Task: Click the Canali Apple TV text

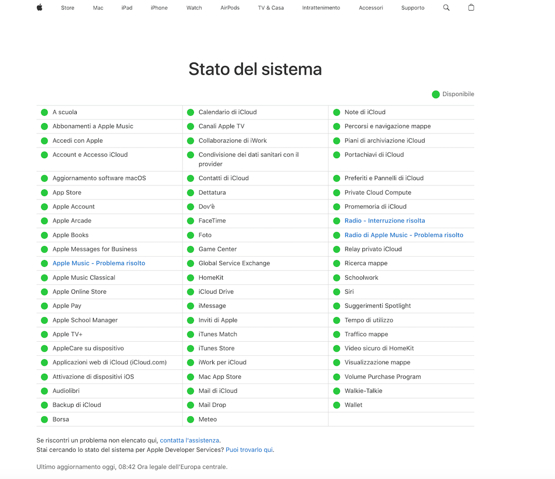Action: [221, 126]
